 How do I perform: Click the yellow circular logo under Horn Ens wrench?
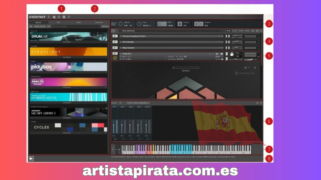(115, 58)
